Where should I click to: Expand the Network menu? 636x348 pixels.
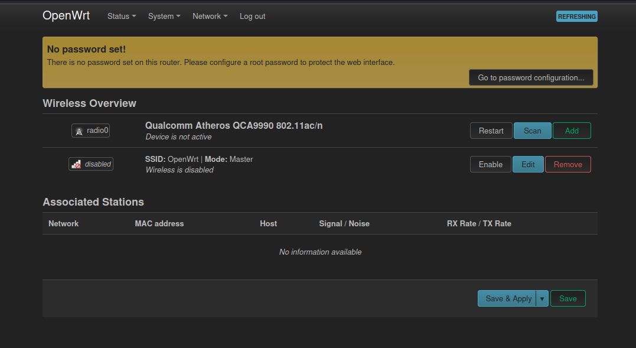[210, 16]
